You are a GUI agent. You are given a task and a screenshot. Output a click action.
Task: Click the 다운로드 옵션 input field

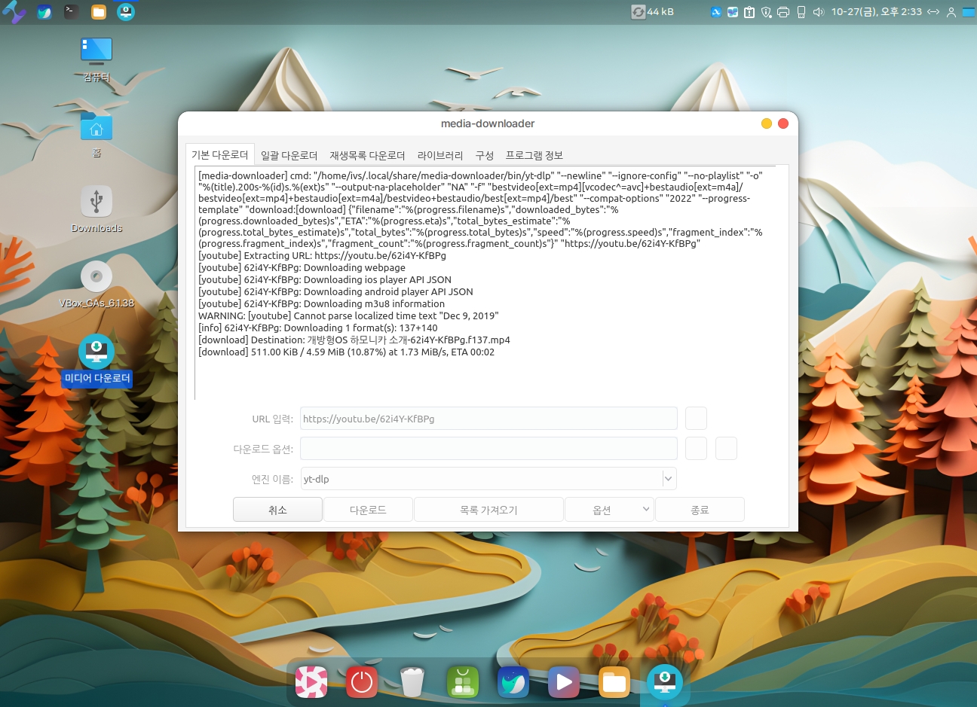click(x=488, y=449)
